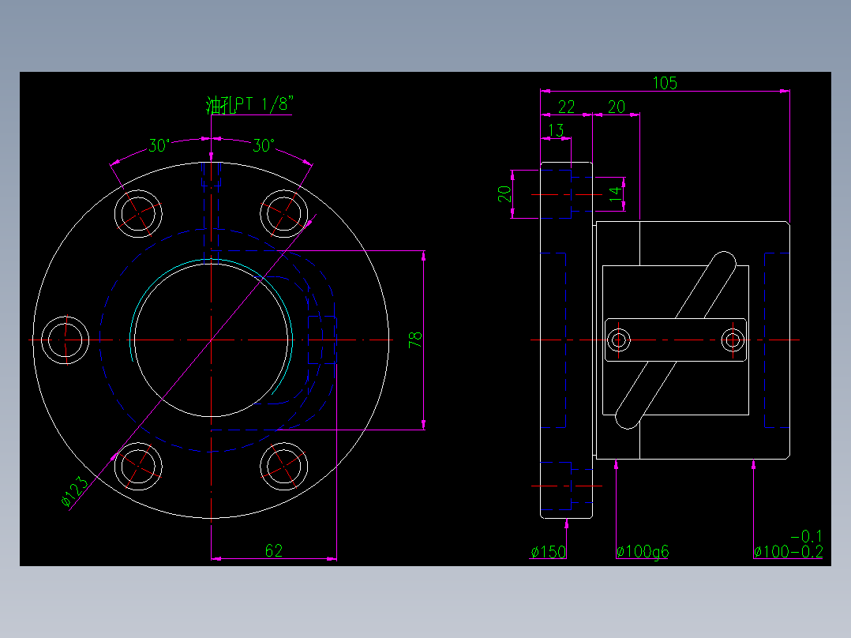Select the top-right bolt hole circle
This screenshot has height=638, width=851.
pyautogui.click(x=284, y=213)
